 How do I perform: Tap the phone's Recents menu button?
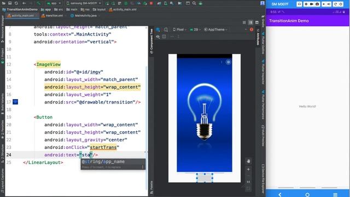[335, 195]
